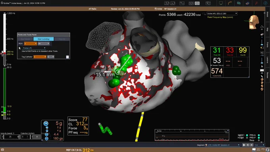This screenshot has height=152, width=270.
Task: Adjust the Velocity threshold slider
Action: 10,137
